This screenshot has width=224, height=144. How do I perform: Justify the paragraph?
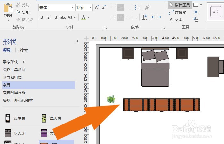coord(134,17)
